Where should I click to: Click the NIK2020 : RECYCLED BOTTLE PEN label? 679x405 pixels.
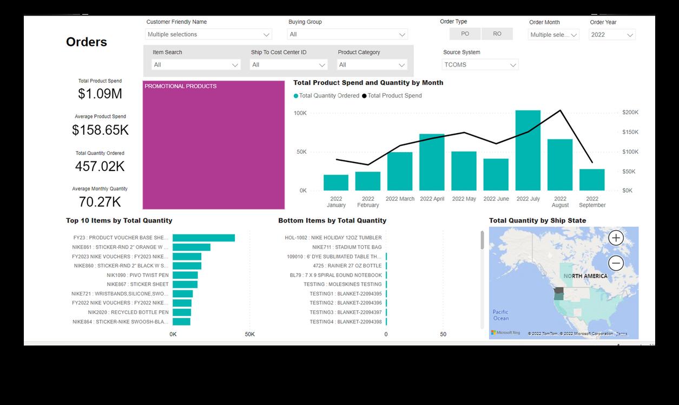128,312
